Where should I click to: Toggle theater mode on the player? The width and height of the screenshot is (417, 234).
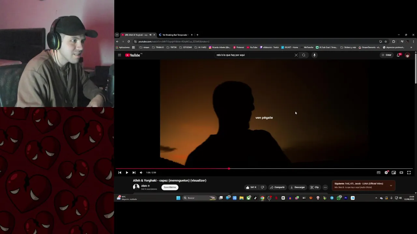pos(401,173)
